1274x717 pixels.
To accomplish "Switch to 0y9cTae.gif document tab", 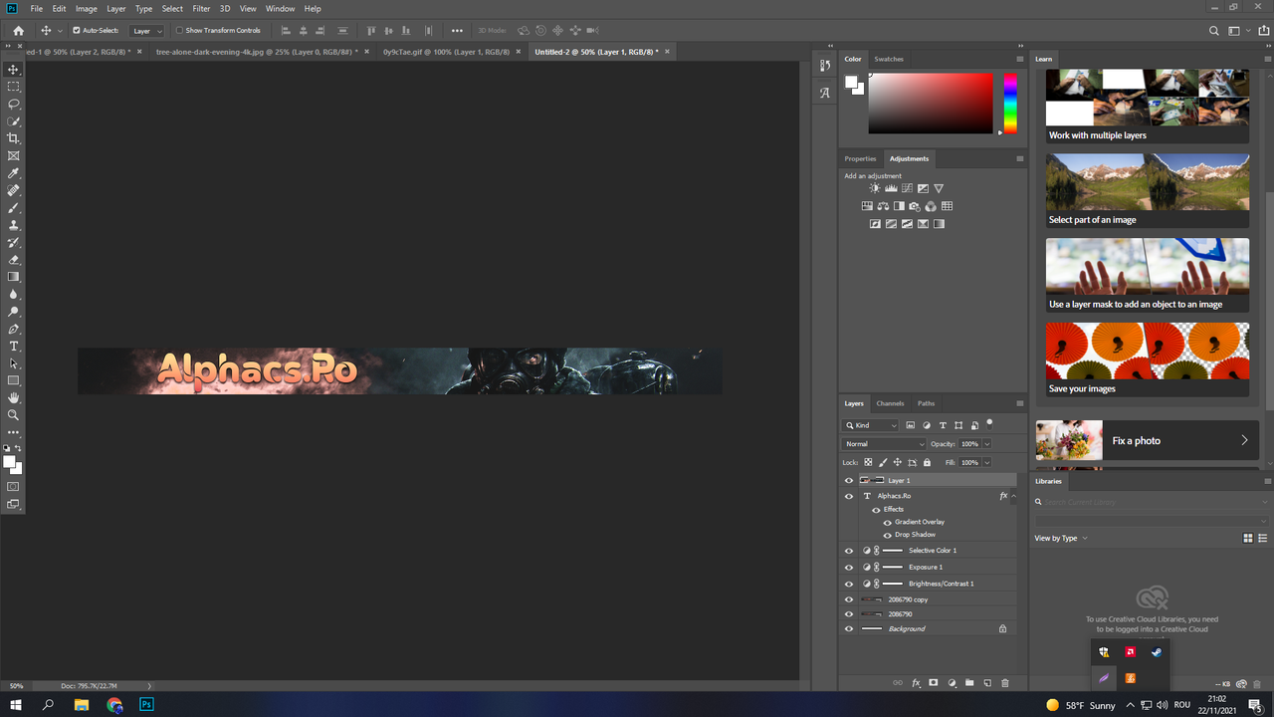I will point(446,51).
